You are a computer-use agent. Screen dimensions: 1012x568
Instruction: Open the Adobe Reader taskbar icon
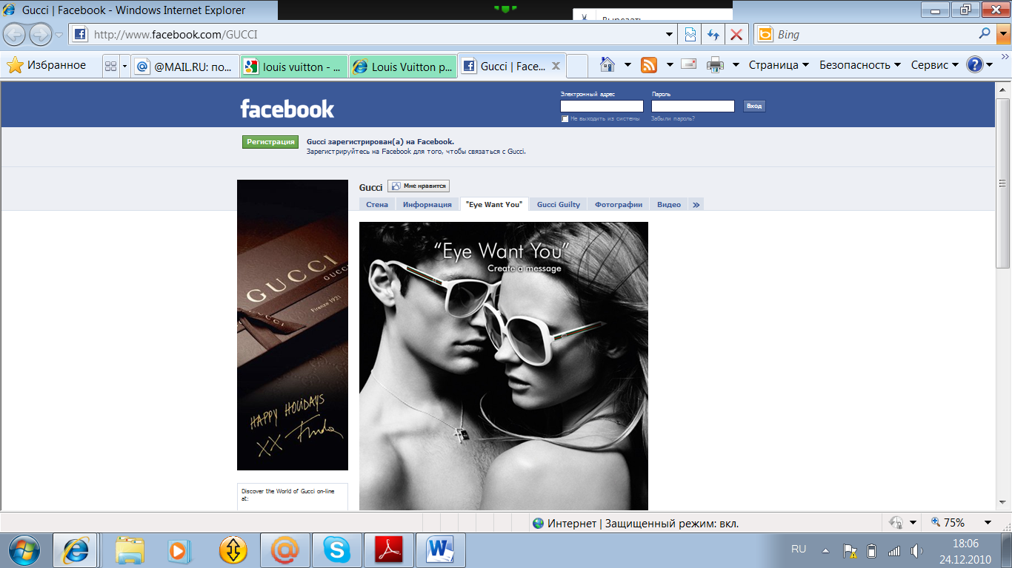tap(390, 550)
